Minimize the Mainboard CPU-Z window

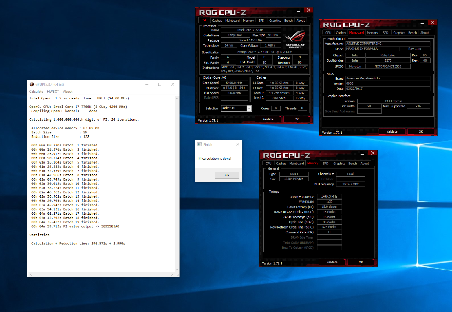tap(422, 23)
